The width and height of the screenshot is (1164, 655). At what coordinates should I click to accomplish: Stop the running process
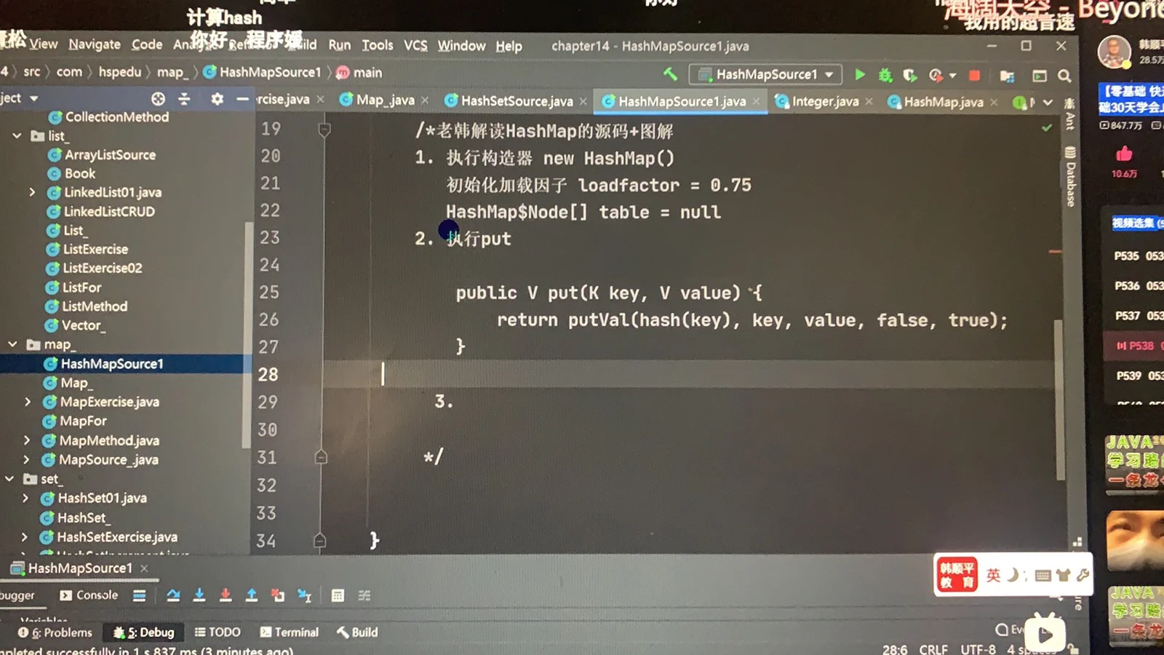coord(974,74)
